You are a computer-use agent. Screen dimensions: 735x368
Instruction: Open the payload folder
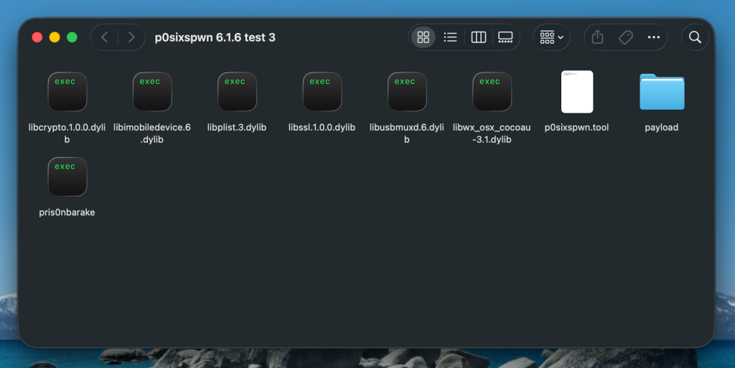pos(661,92)
